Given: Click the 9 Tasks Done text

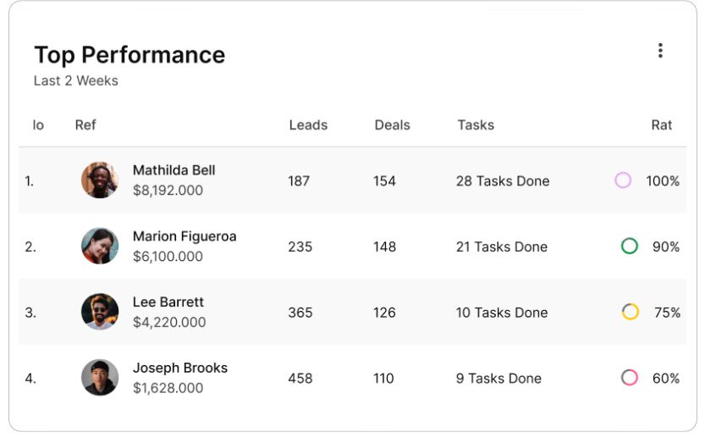Looking at the screenshot, I should click(498, 379).
